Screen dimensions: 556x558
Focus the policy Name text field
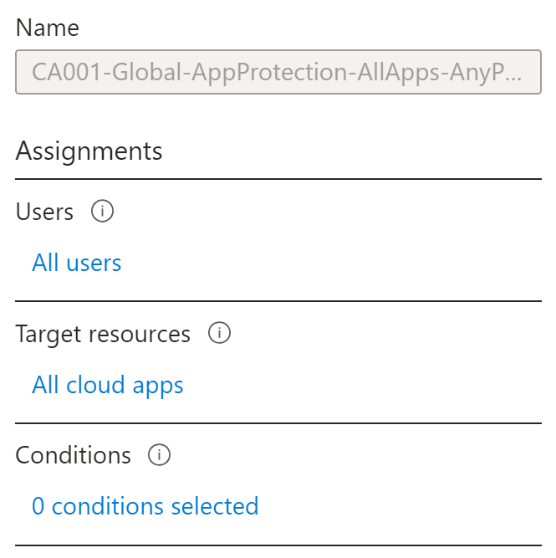(278, 72)
